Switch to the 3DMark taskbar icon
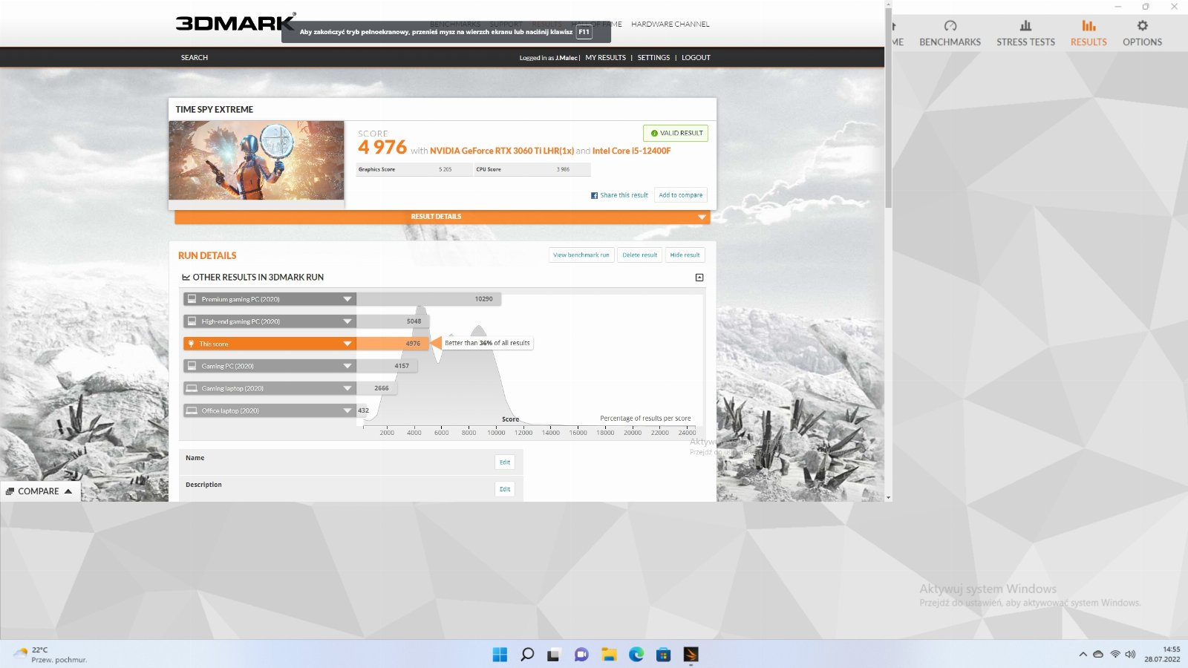1188x668 pixels. 691,655
